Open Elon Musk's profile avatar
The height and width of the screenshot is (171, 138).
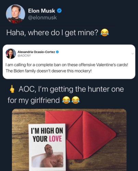point(15,14)
